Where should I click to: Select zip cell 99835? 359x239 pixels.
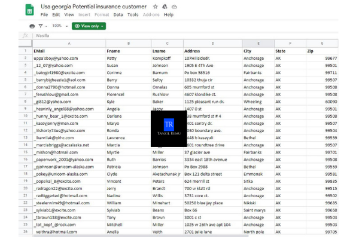322,181
